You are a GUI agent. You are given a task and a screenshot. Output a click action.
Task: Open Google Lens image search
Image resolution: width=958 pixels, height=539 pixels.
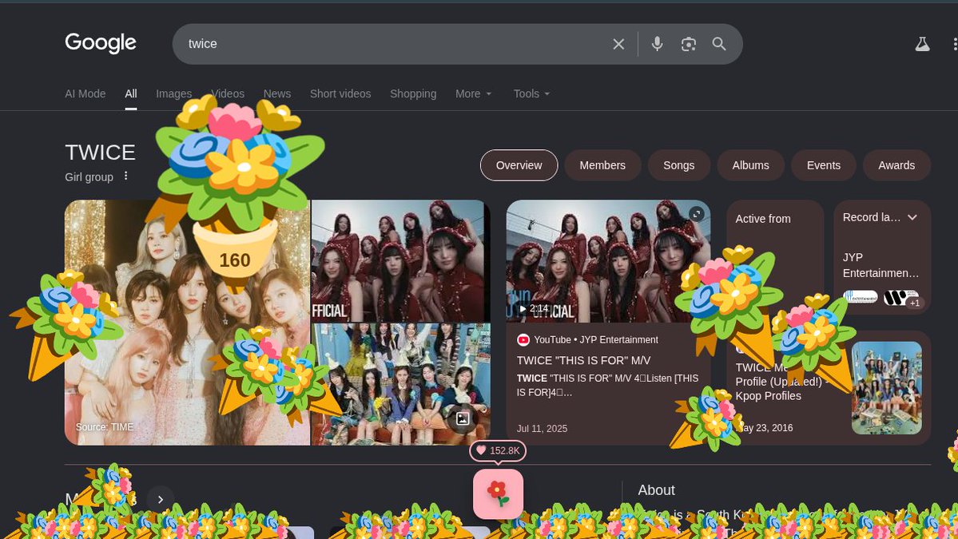(689, 44)
